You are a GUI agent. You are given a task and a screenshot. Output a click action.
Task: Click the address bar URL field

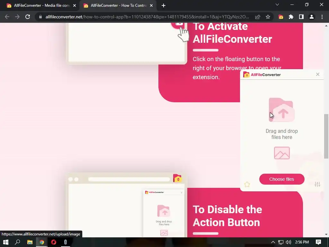pos(147,17)
